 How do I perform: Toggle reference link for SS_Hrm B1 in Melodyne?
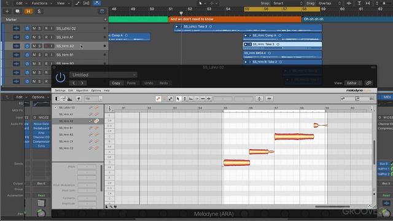(90, 128)
